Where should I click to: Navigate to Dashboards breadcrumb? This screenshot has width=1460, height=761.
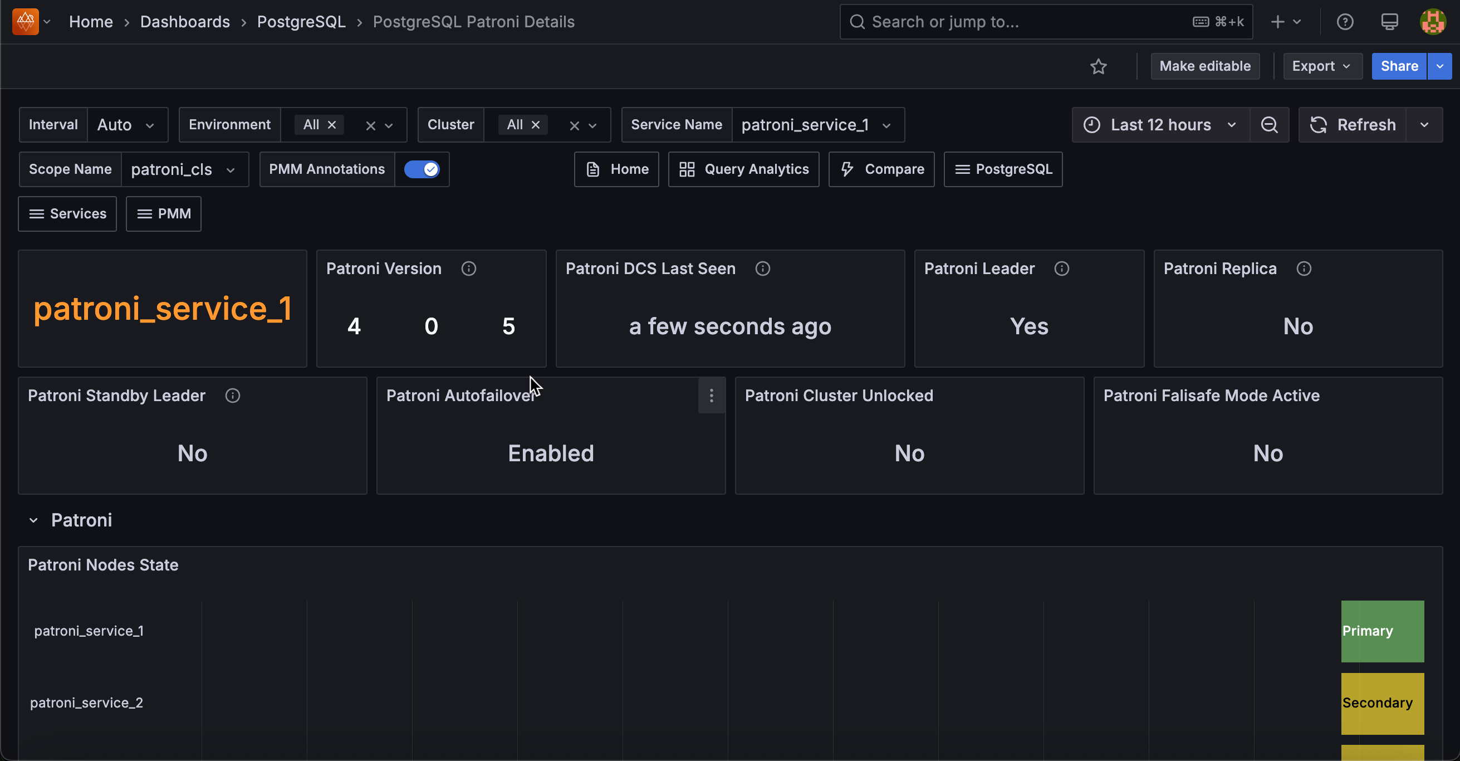point(185,22)
